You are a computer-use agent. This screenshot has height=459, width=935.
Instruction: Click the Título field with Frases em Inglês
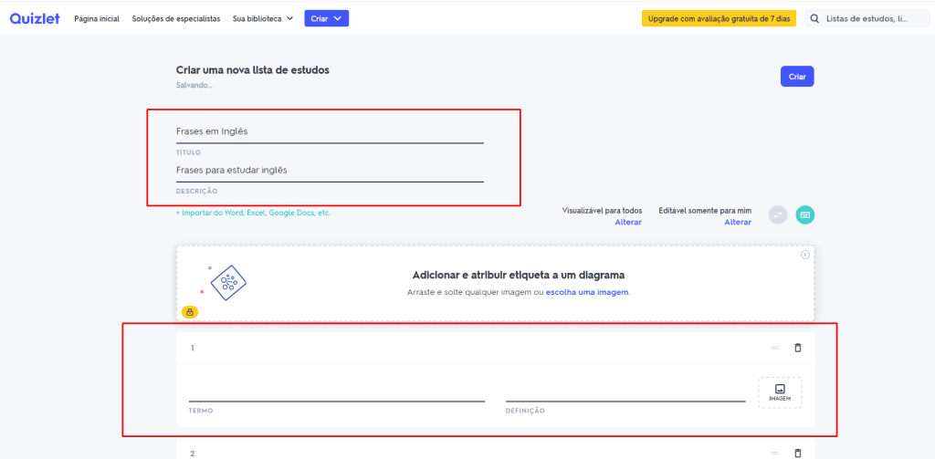[x=330, y=131]
